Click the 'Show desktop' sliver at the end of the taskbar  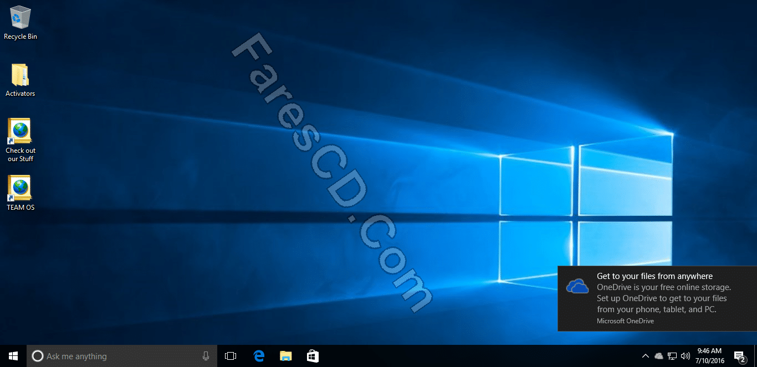(x=755, y=356)
